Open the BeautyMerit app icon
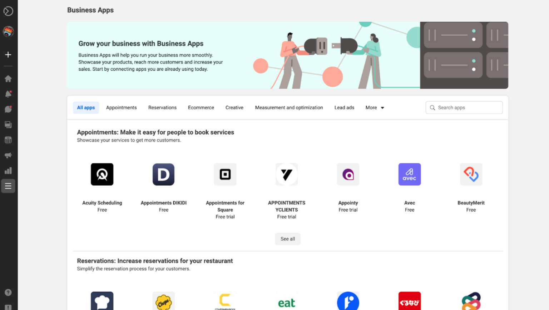Screen dimensions: 549x310 pos(471,174)
